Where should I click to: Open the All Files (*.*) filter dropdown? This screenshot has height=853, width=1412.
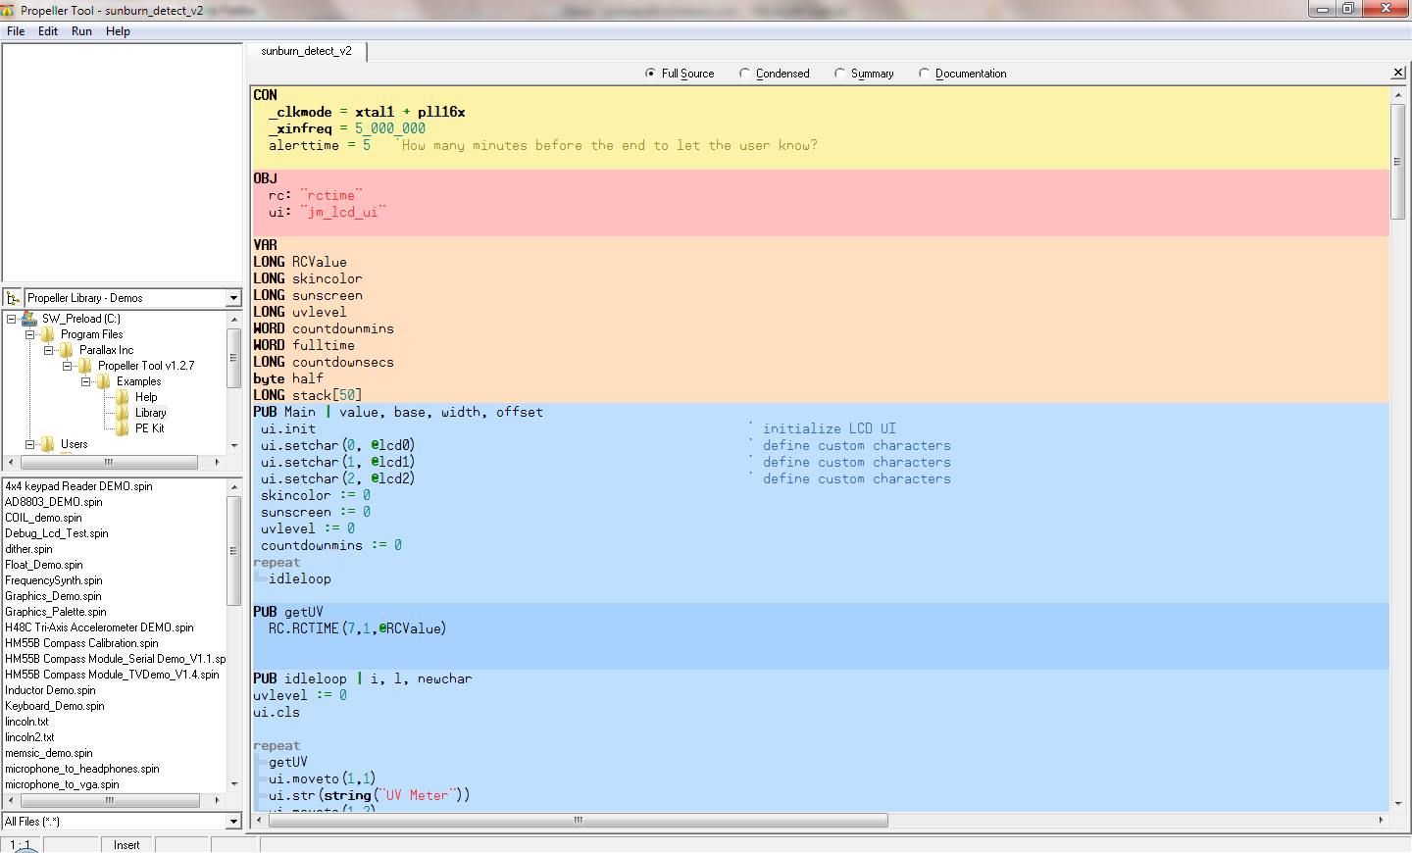click(233, 822)
